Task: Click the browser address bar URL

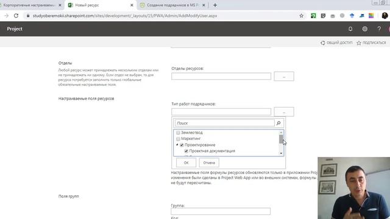Action: point(125,16)
